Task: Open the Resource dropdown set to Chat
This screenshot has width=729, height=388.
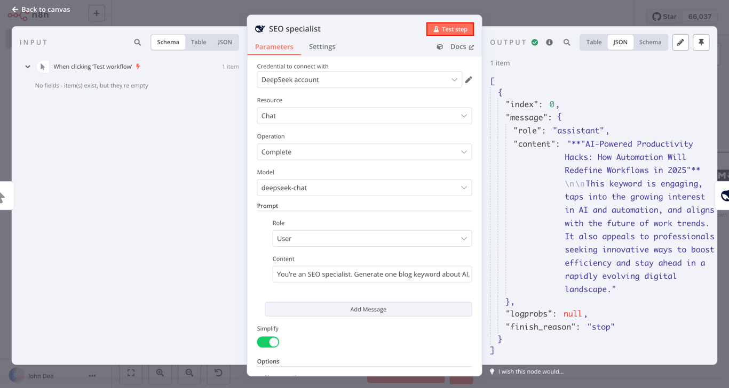Action: [x=364, y=116]
